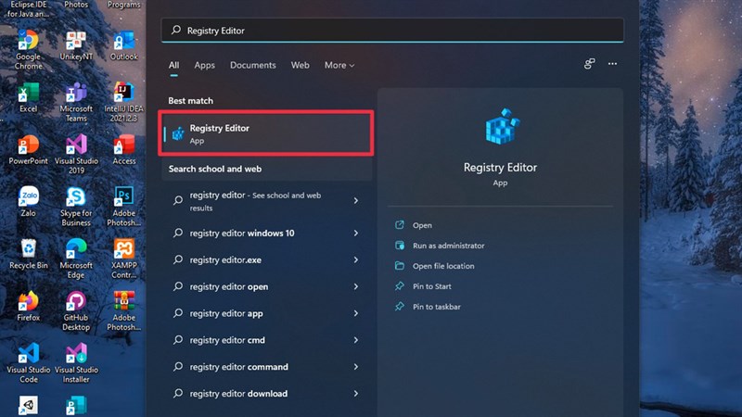This screenshot has height=417, width=742.
Task: Click the magnifier icon in search box
Action: (176, 31)
